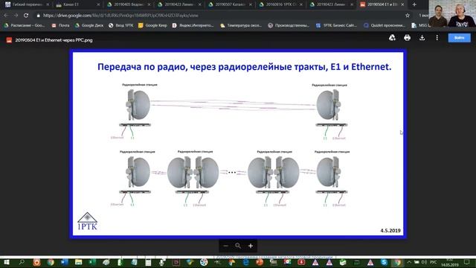
Task: Open the 1РТК Бизнес Сайт bookmark
Action: pos(336,25)
